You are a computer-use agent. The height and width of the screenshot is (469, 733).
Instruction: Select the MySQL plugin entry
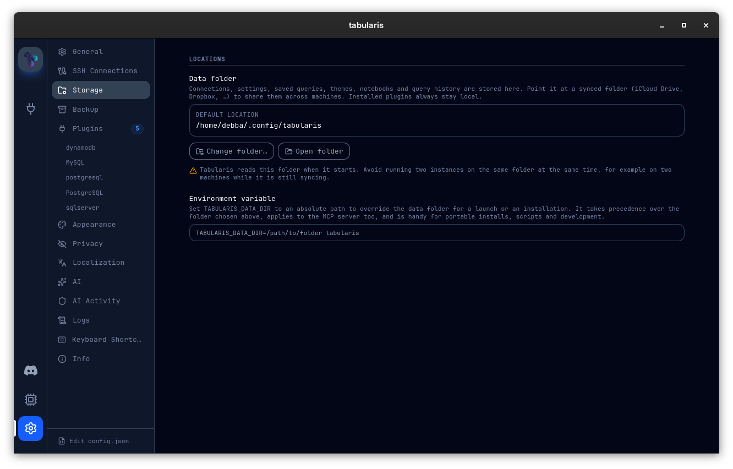pyautogui.click(x=75, y=163)
